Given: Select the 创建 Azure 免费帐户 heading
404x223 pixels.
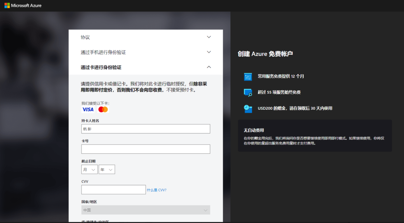Looking at the screenshot, I should [265, 54].
